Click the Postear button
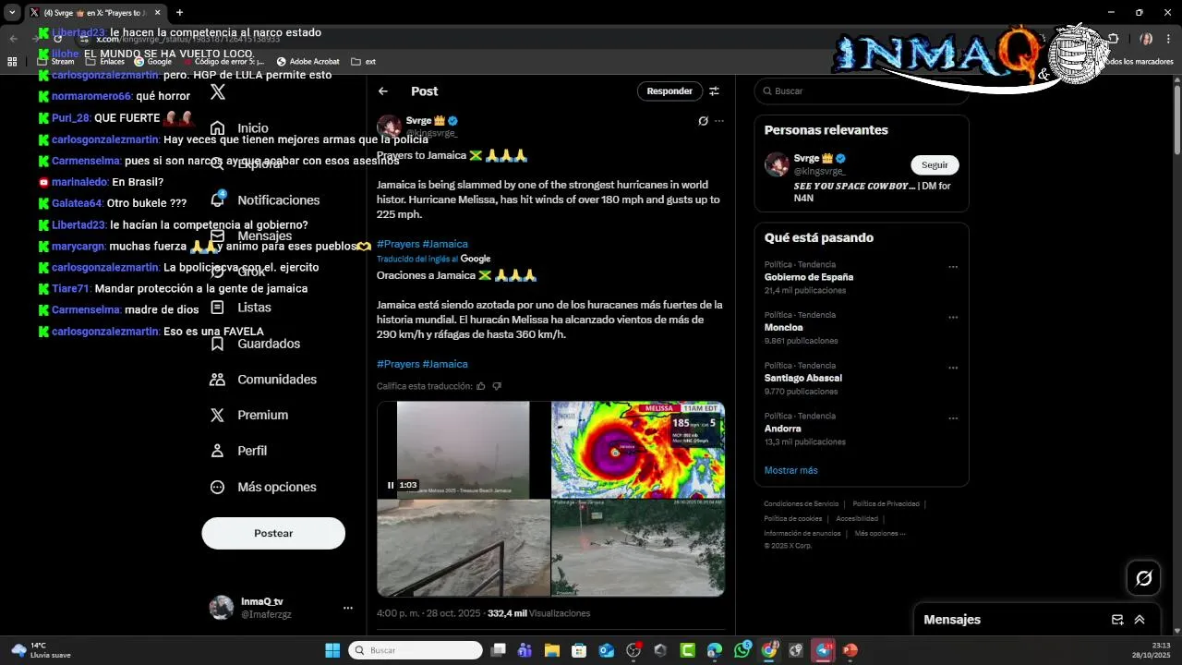The width and height of the screenshot is (1182, 665). pos(273,533)
